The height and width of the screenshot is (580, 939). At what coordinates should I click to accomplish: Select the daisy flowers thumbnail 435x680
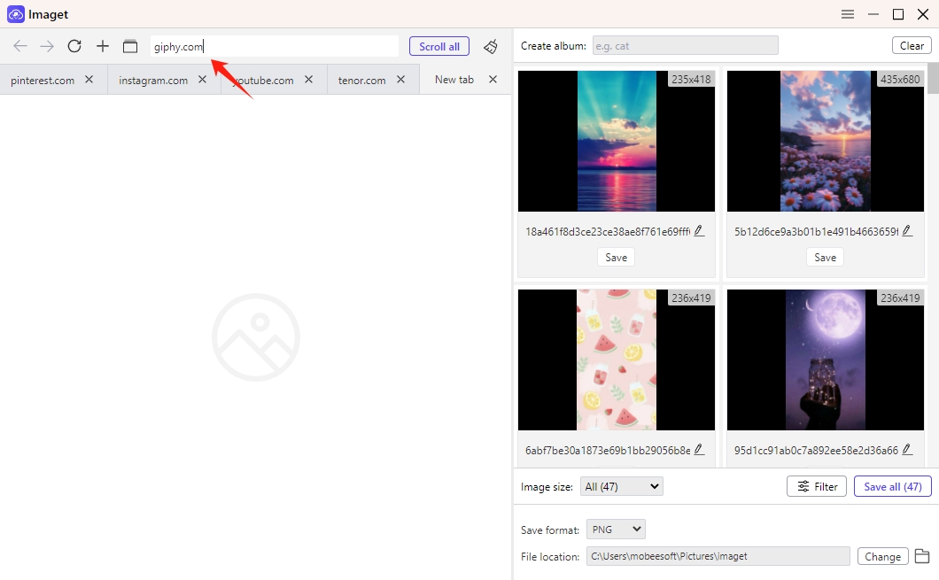[x=826, y=142]
